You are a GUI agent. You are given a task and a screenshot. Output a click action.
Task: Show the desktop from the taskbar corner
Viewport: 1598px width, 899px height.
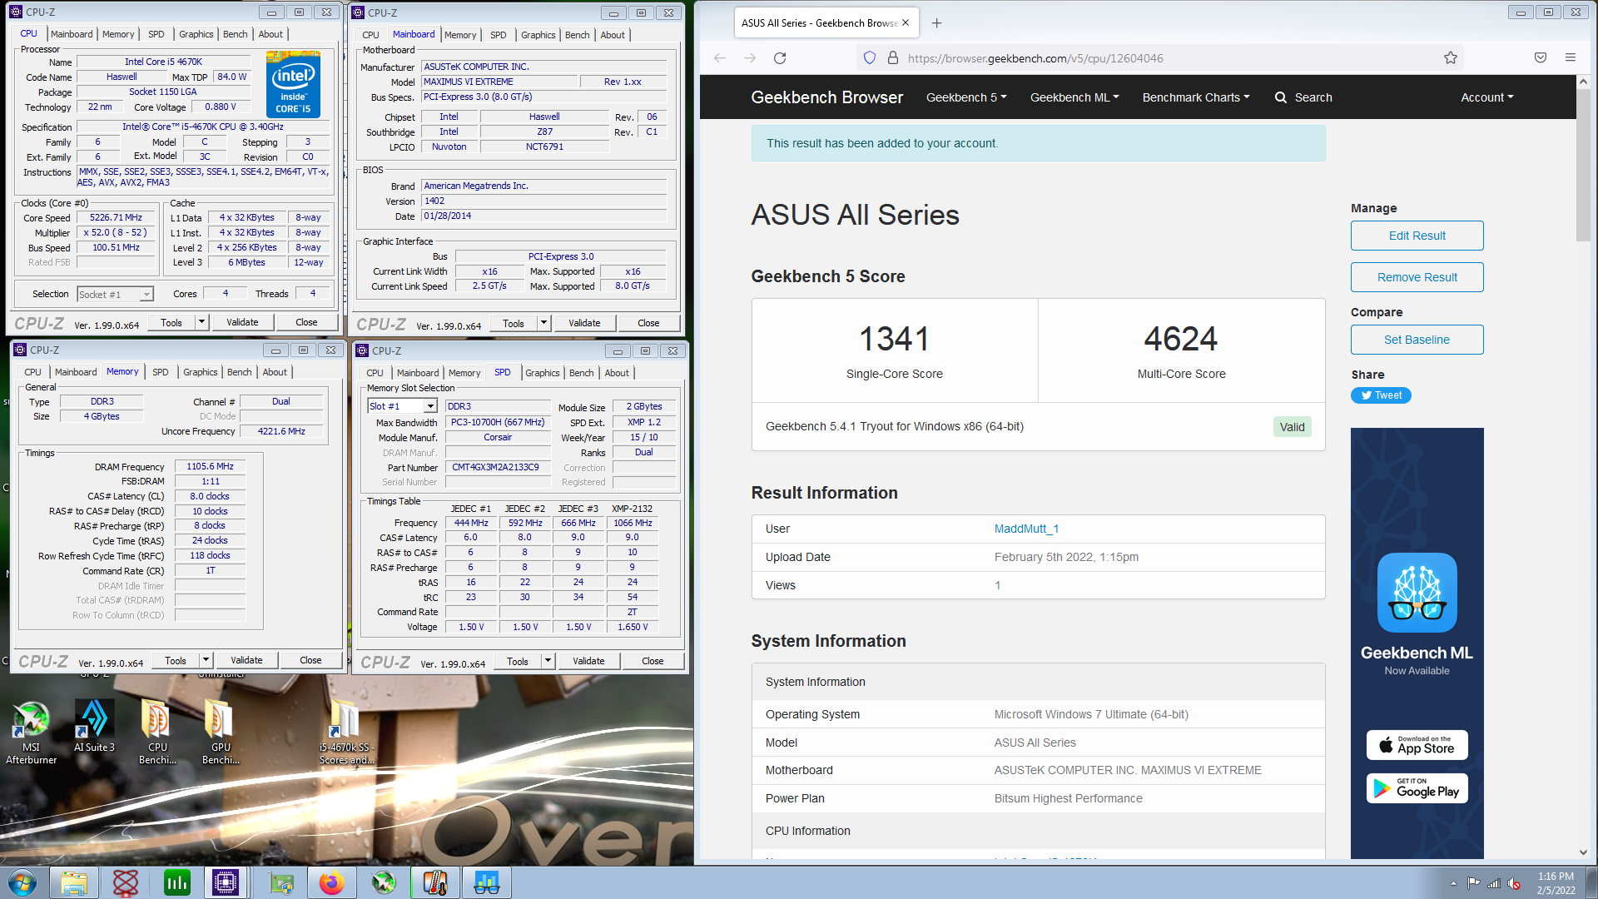point(1591,882)
